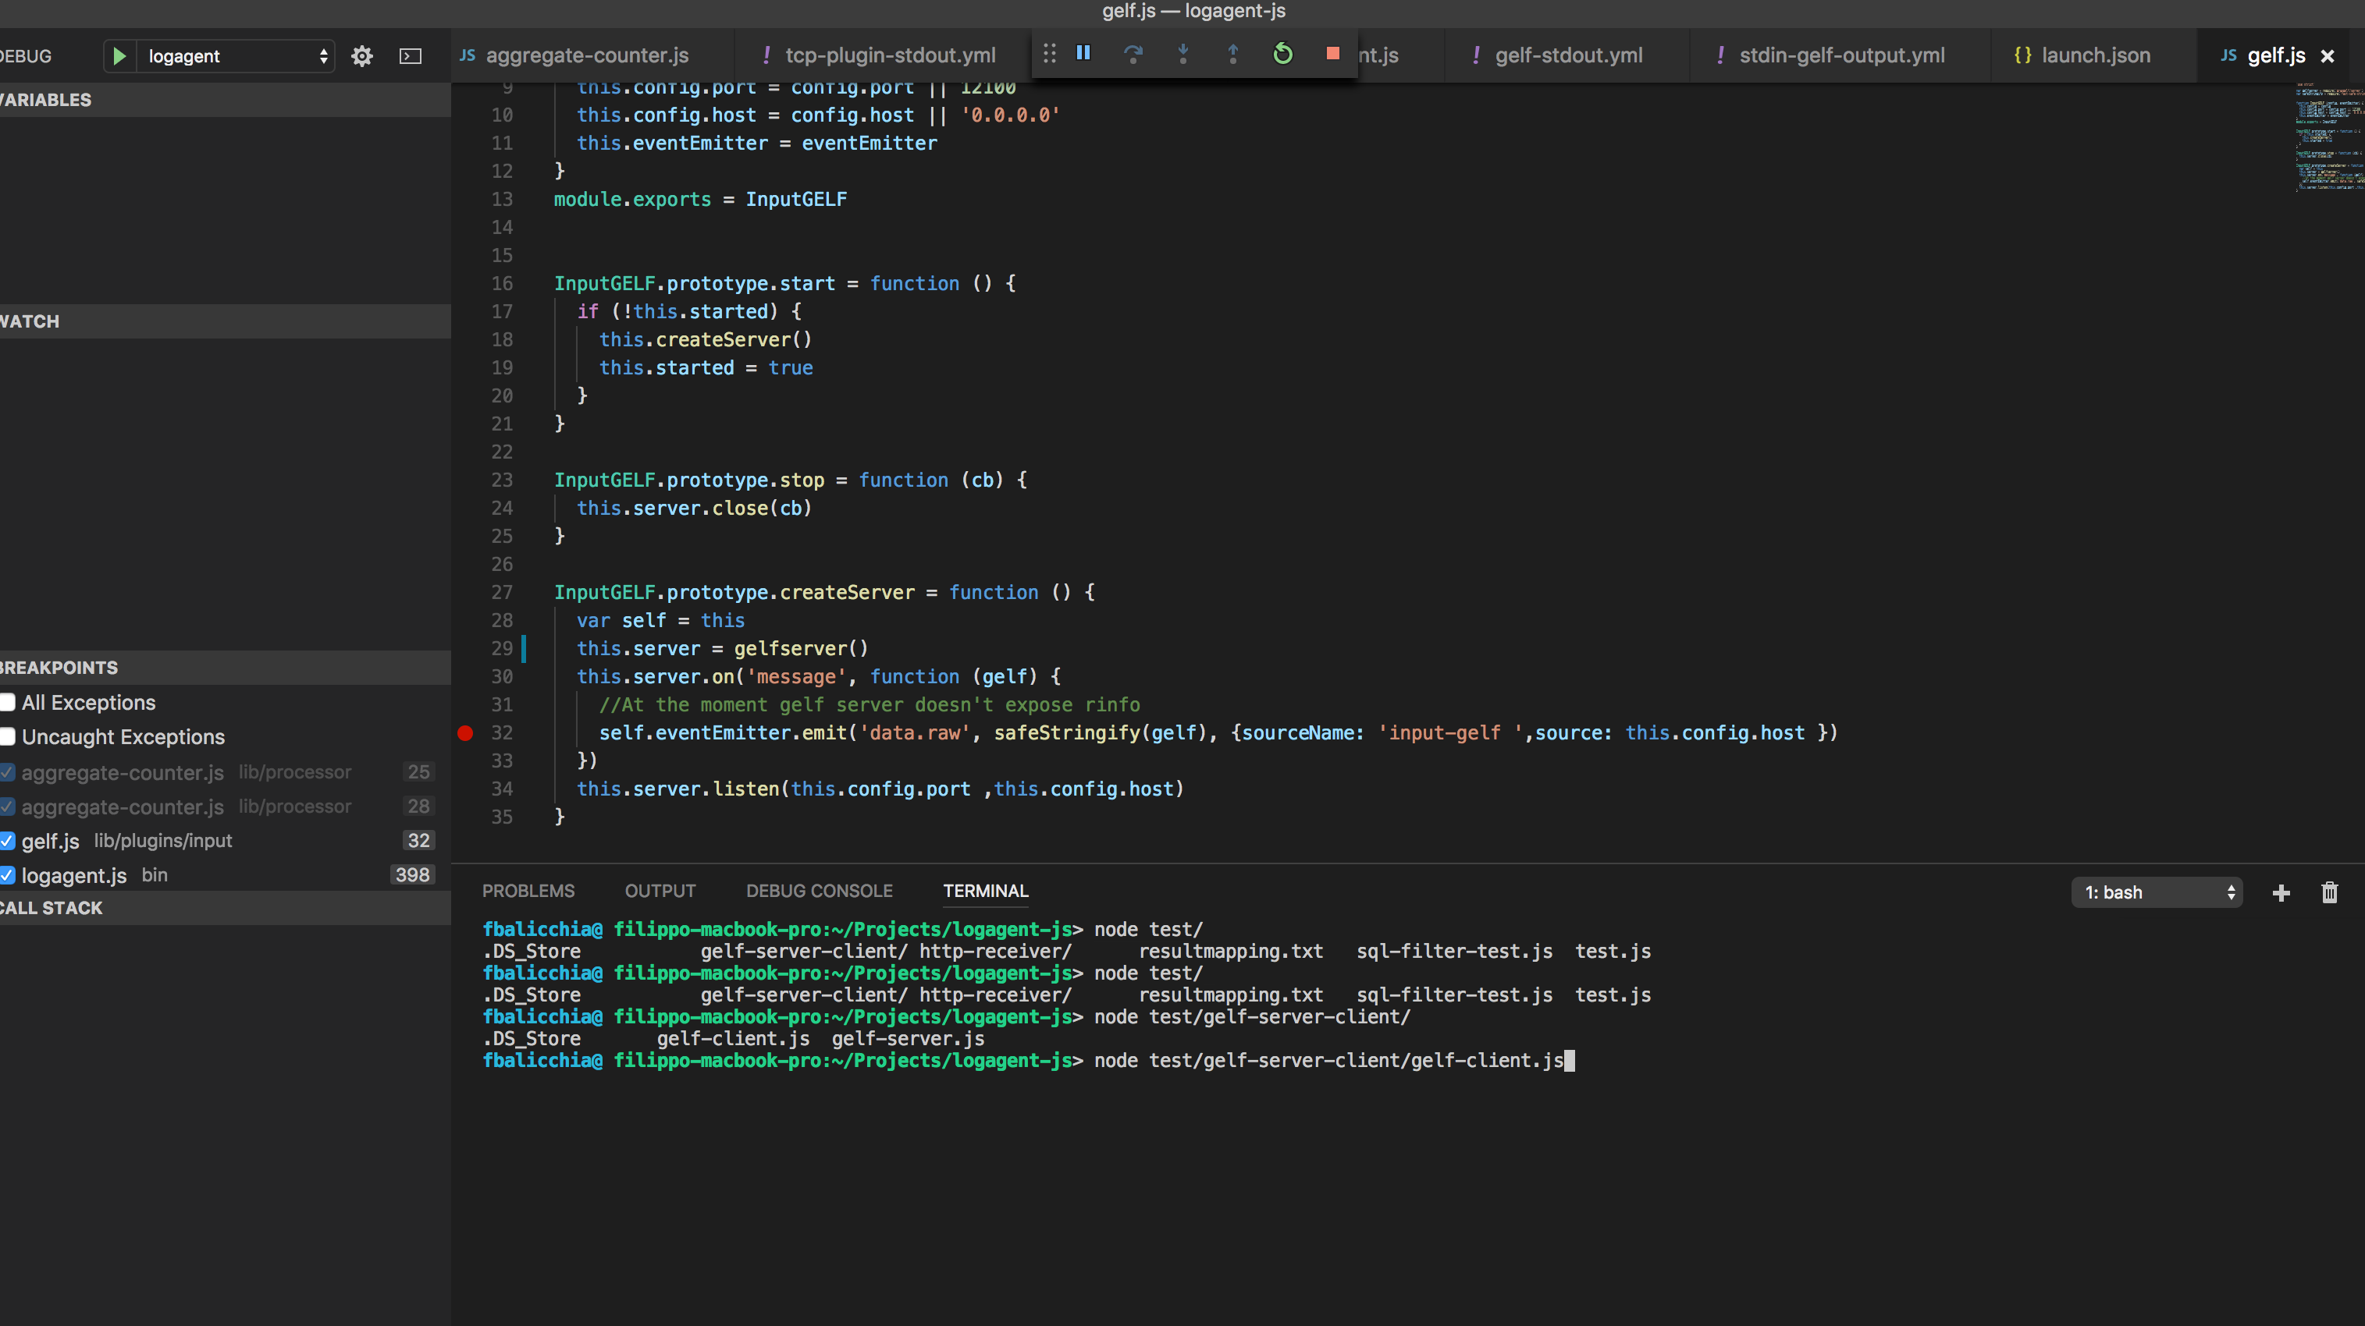Screen dimensions: 2365x1326
Task: Pause debugger from the floating toolbar
Action: point(1083,53)
